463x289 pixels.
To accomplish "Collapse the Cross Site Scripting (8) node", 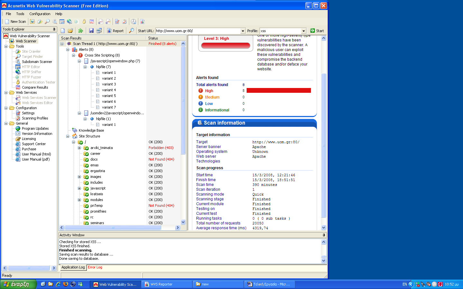I will click(x=74, y=55).
